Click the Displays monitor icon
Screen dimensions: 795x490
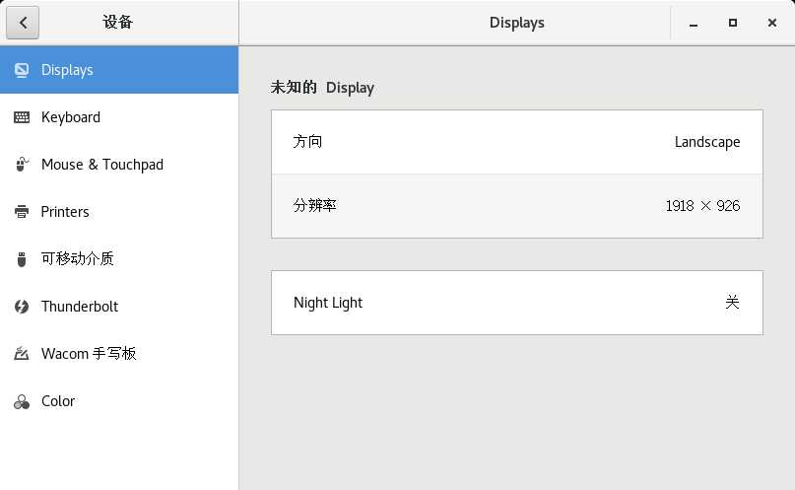point(22,70)
